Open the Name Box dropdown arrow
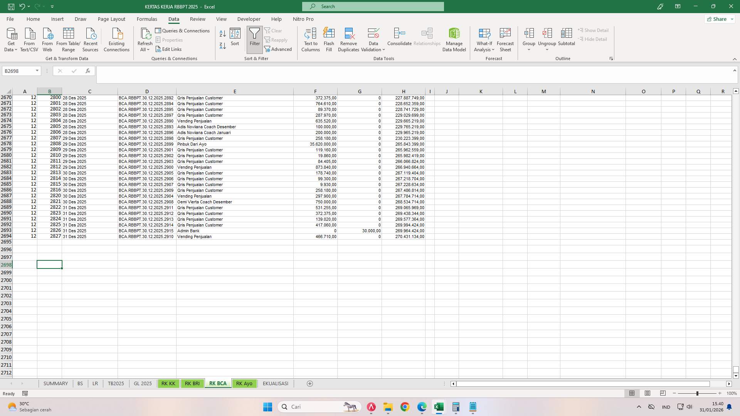Image resolution: width=740 pixels, height=416 pixels. point(37,71)
